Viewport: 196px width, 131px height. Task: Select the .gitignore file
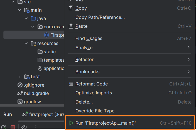34,85
